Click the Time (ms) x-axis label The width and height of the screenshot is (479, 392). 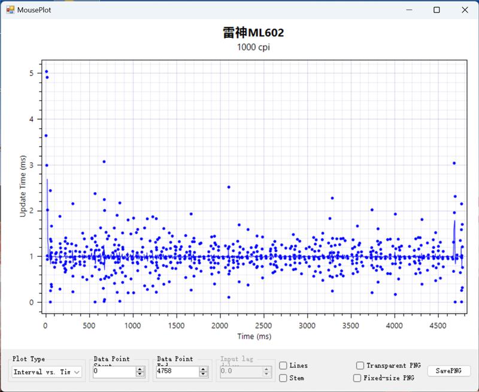[253, 336]
